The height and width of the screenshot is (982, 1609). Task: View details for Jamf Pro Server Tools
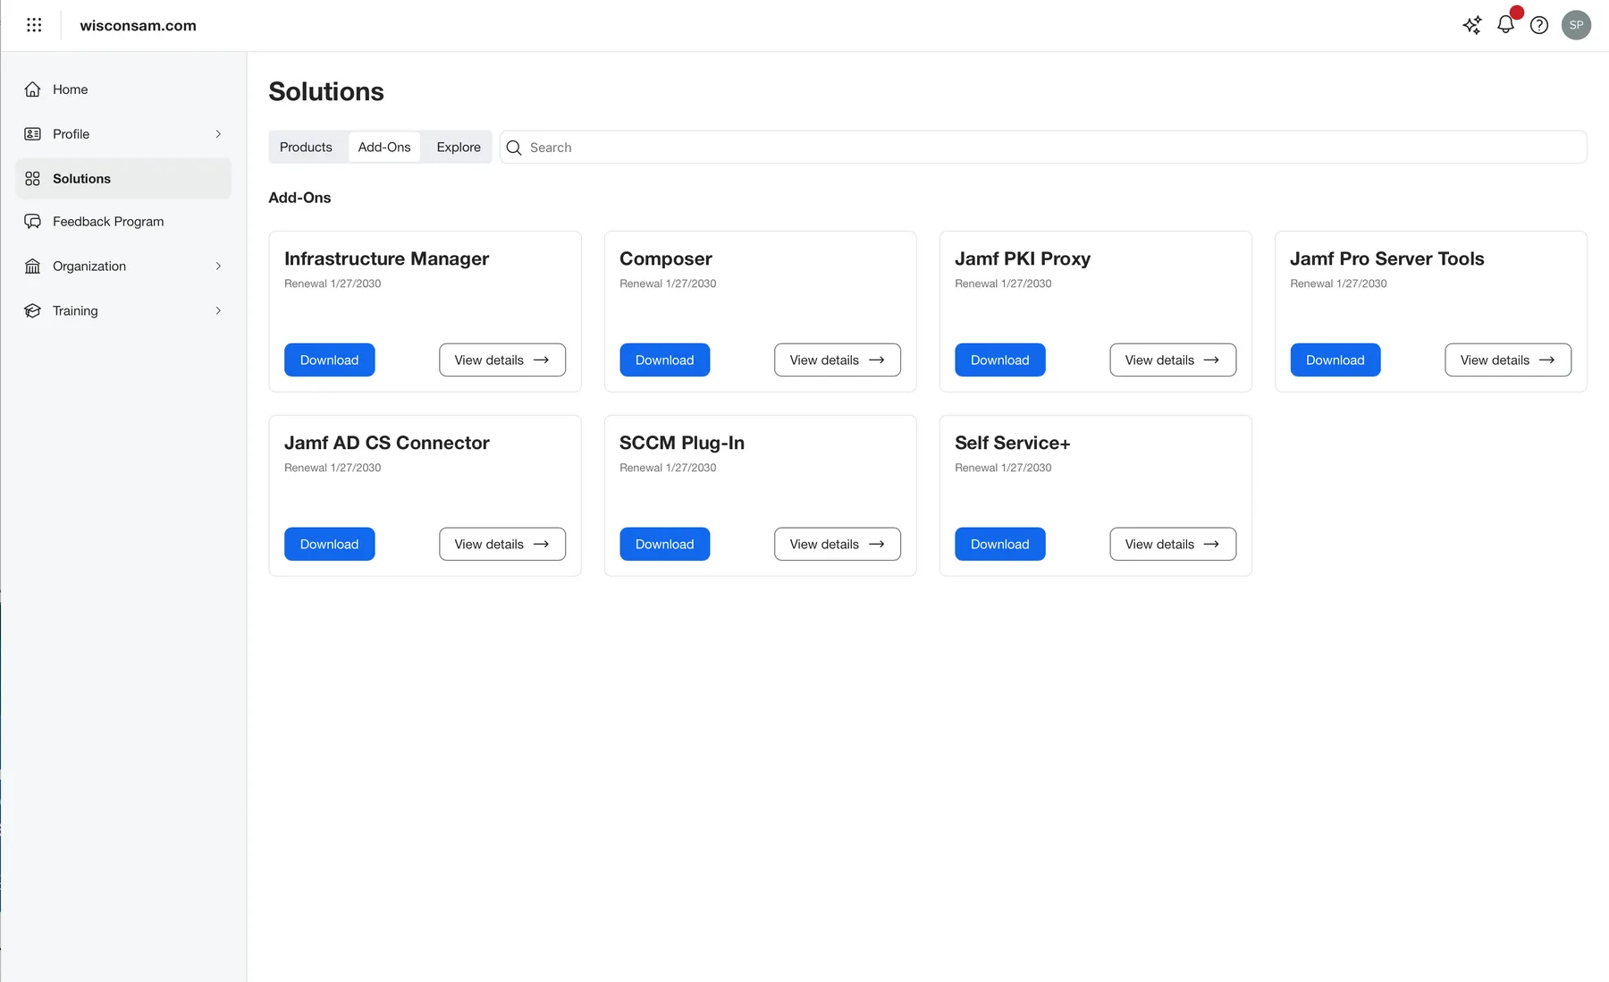coord(1508,360)
